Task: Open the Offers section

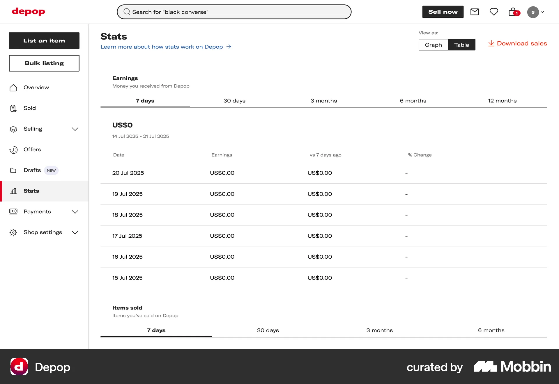Action: coord(32,150)
